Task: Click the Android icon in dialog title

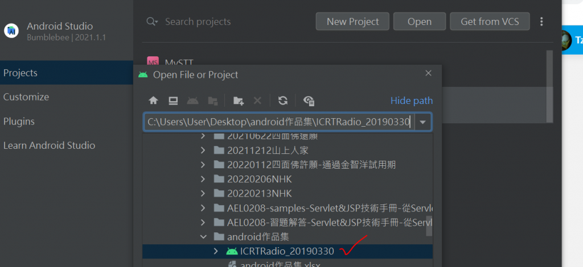Action: (143, 74)
